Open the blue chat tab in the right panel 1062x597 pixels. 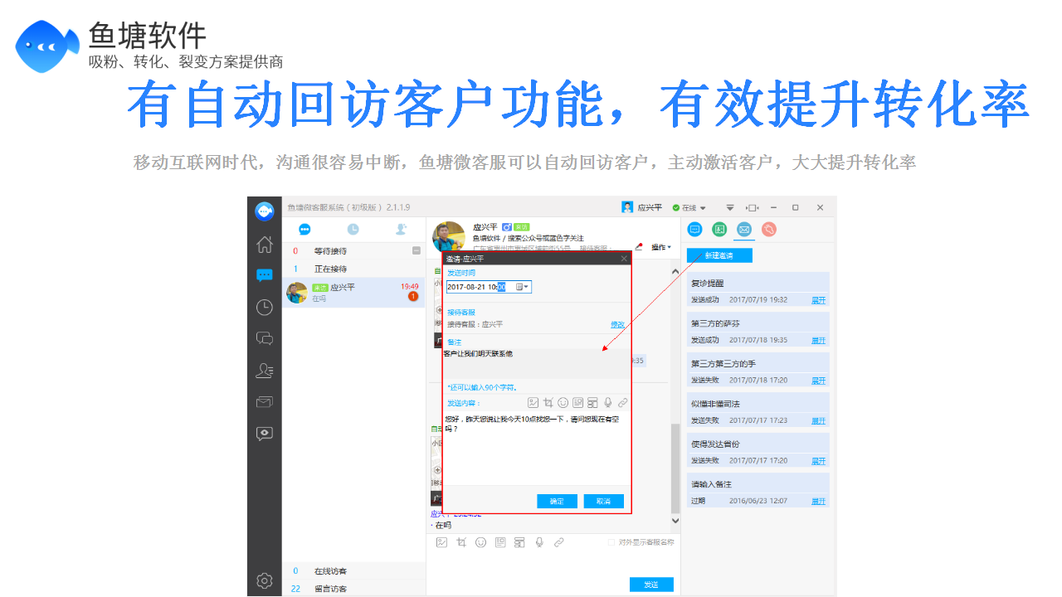coord(695,230)
